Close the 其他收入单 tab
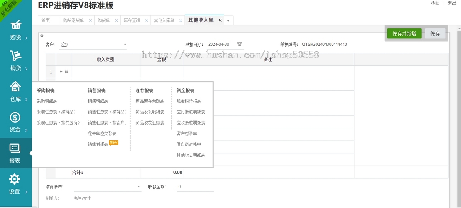The image size is (461, 208). [220, 20]
